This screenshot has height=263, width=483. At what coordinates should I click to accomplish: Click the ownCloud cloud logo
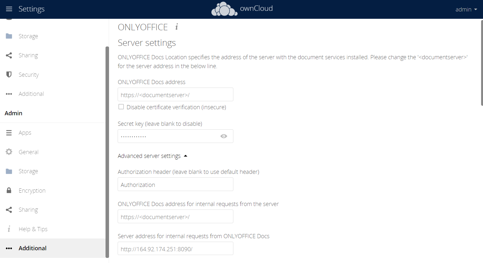pyautogui.click(x=224, y=9)
